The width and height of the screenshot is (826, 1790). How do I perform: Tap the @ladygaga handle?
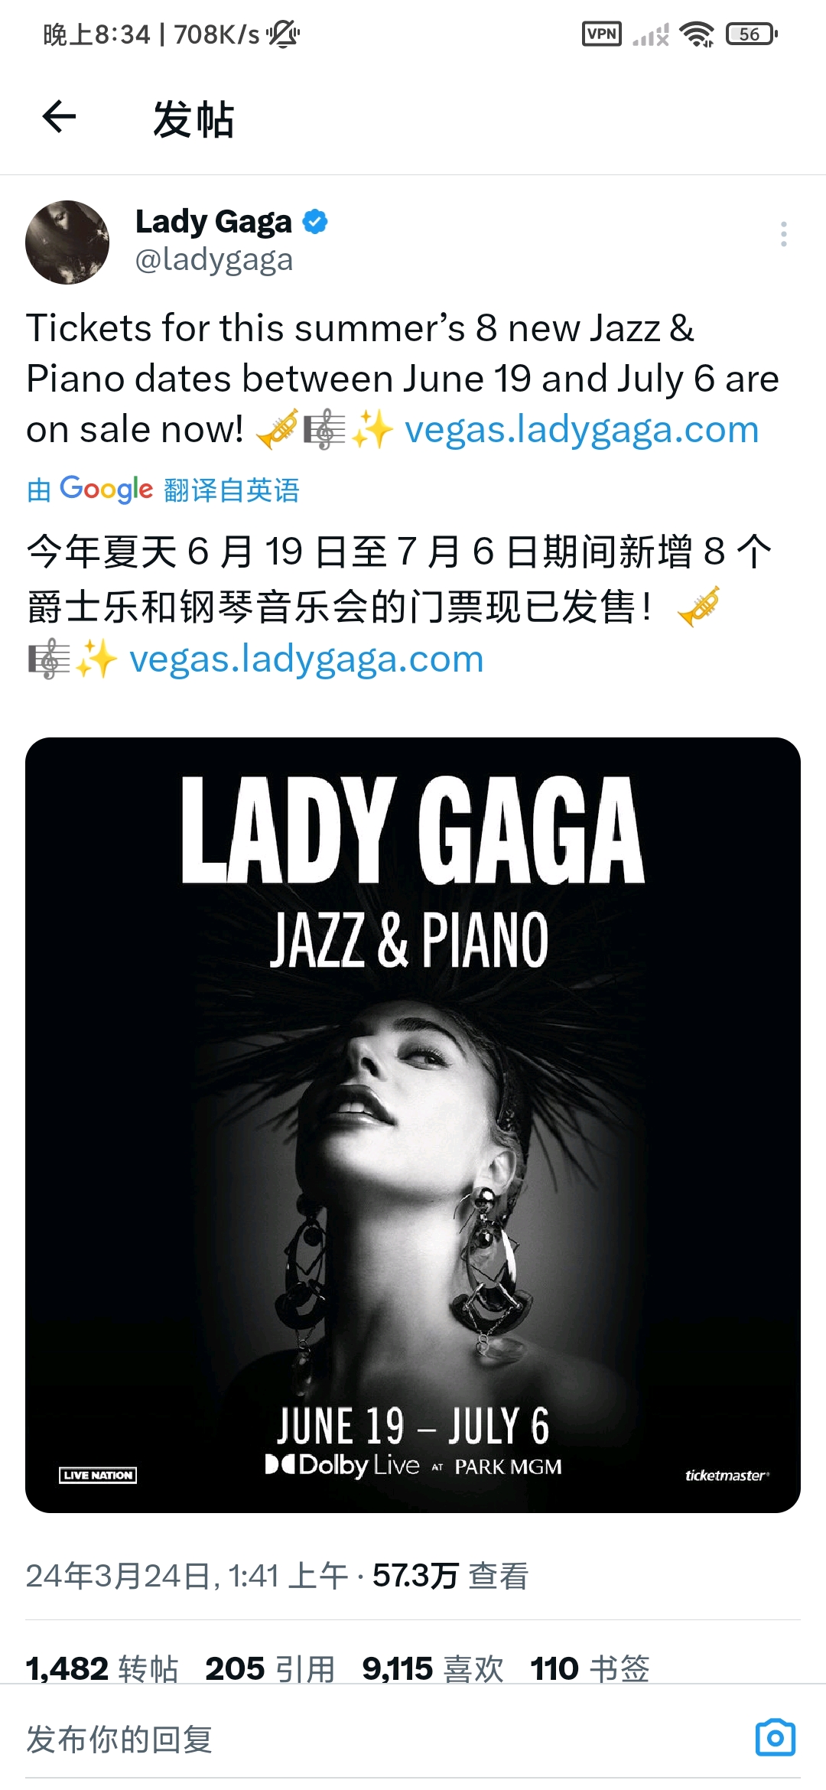click(x=214, y=260)
